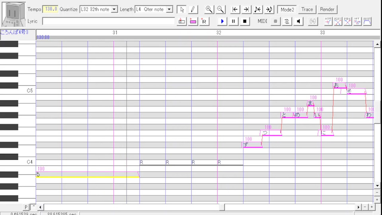Open the Length dropdown arrow
This screenshot has width=382, height=215.
[x=169, y=10]
